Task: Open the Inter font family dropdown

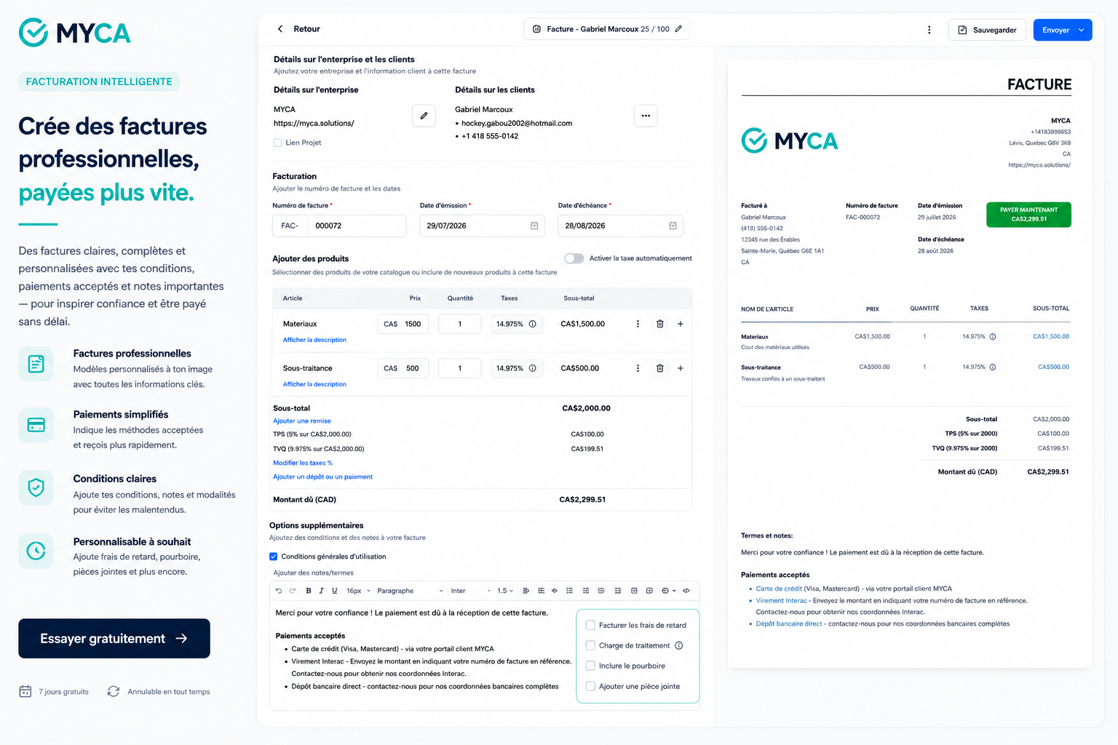Action: (470, 591)
